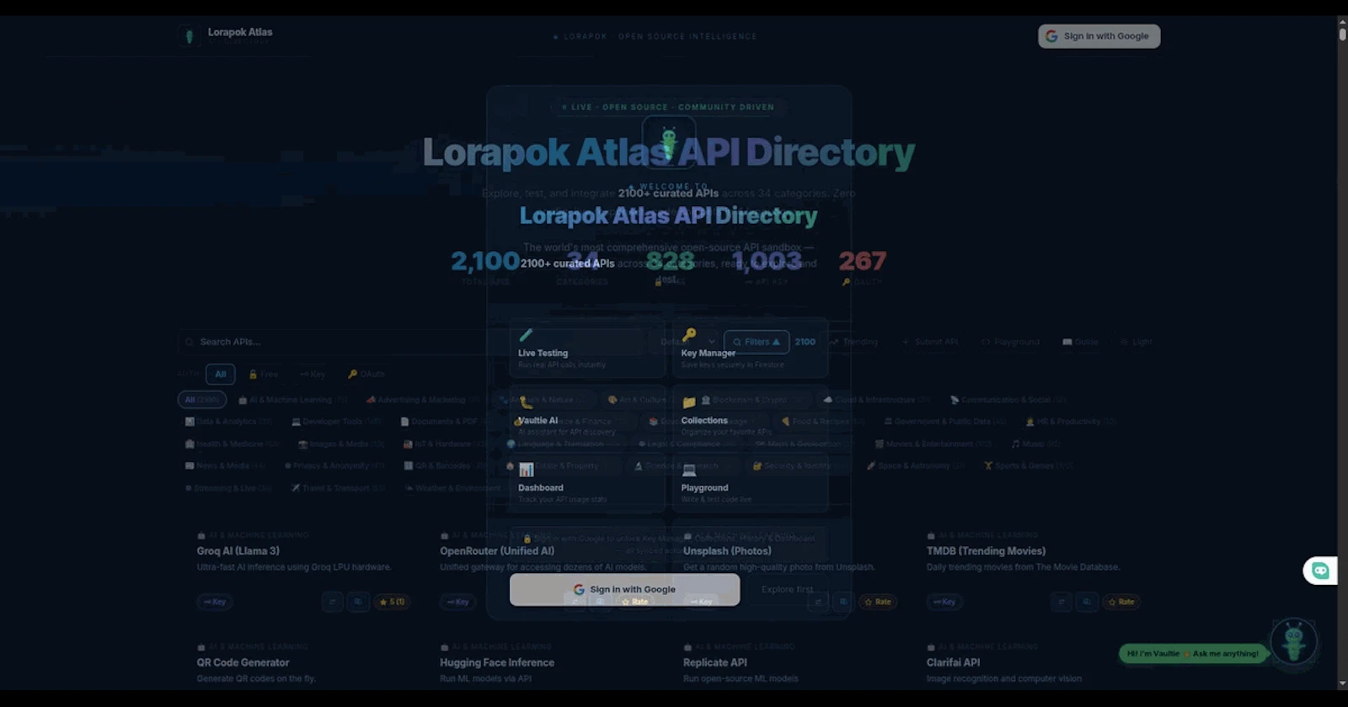Screen dimensions: 1348x707
Task: Open the Live Testing feature card
Action: [587, 348]
